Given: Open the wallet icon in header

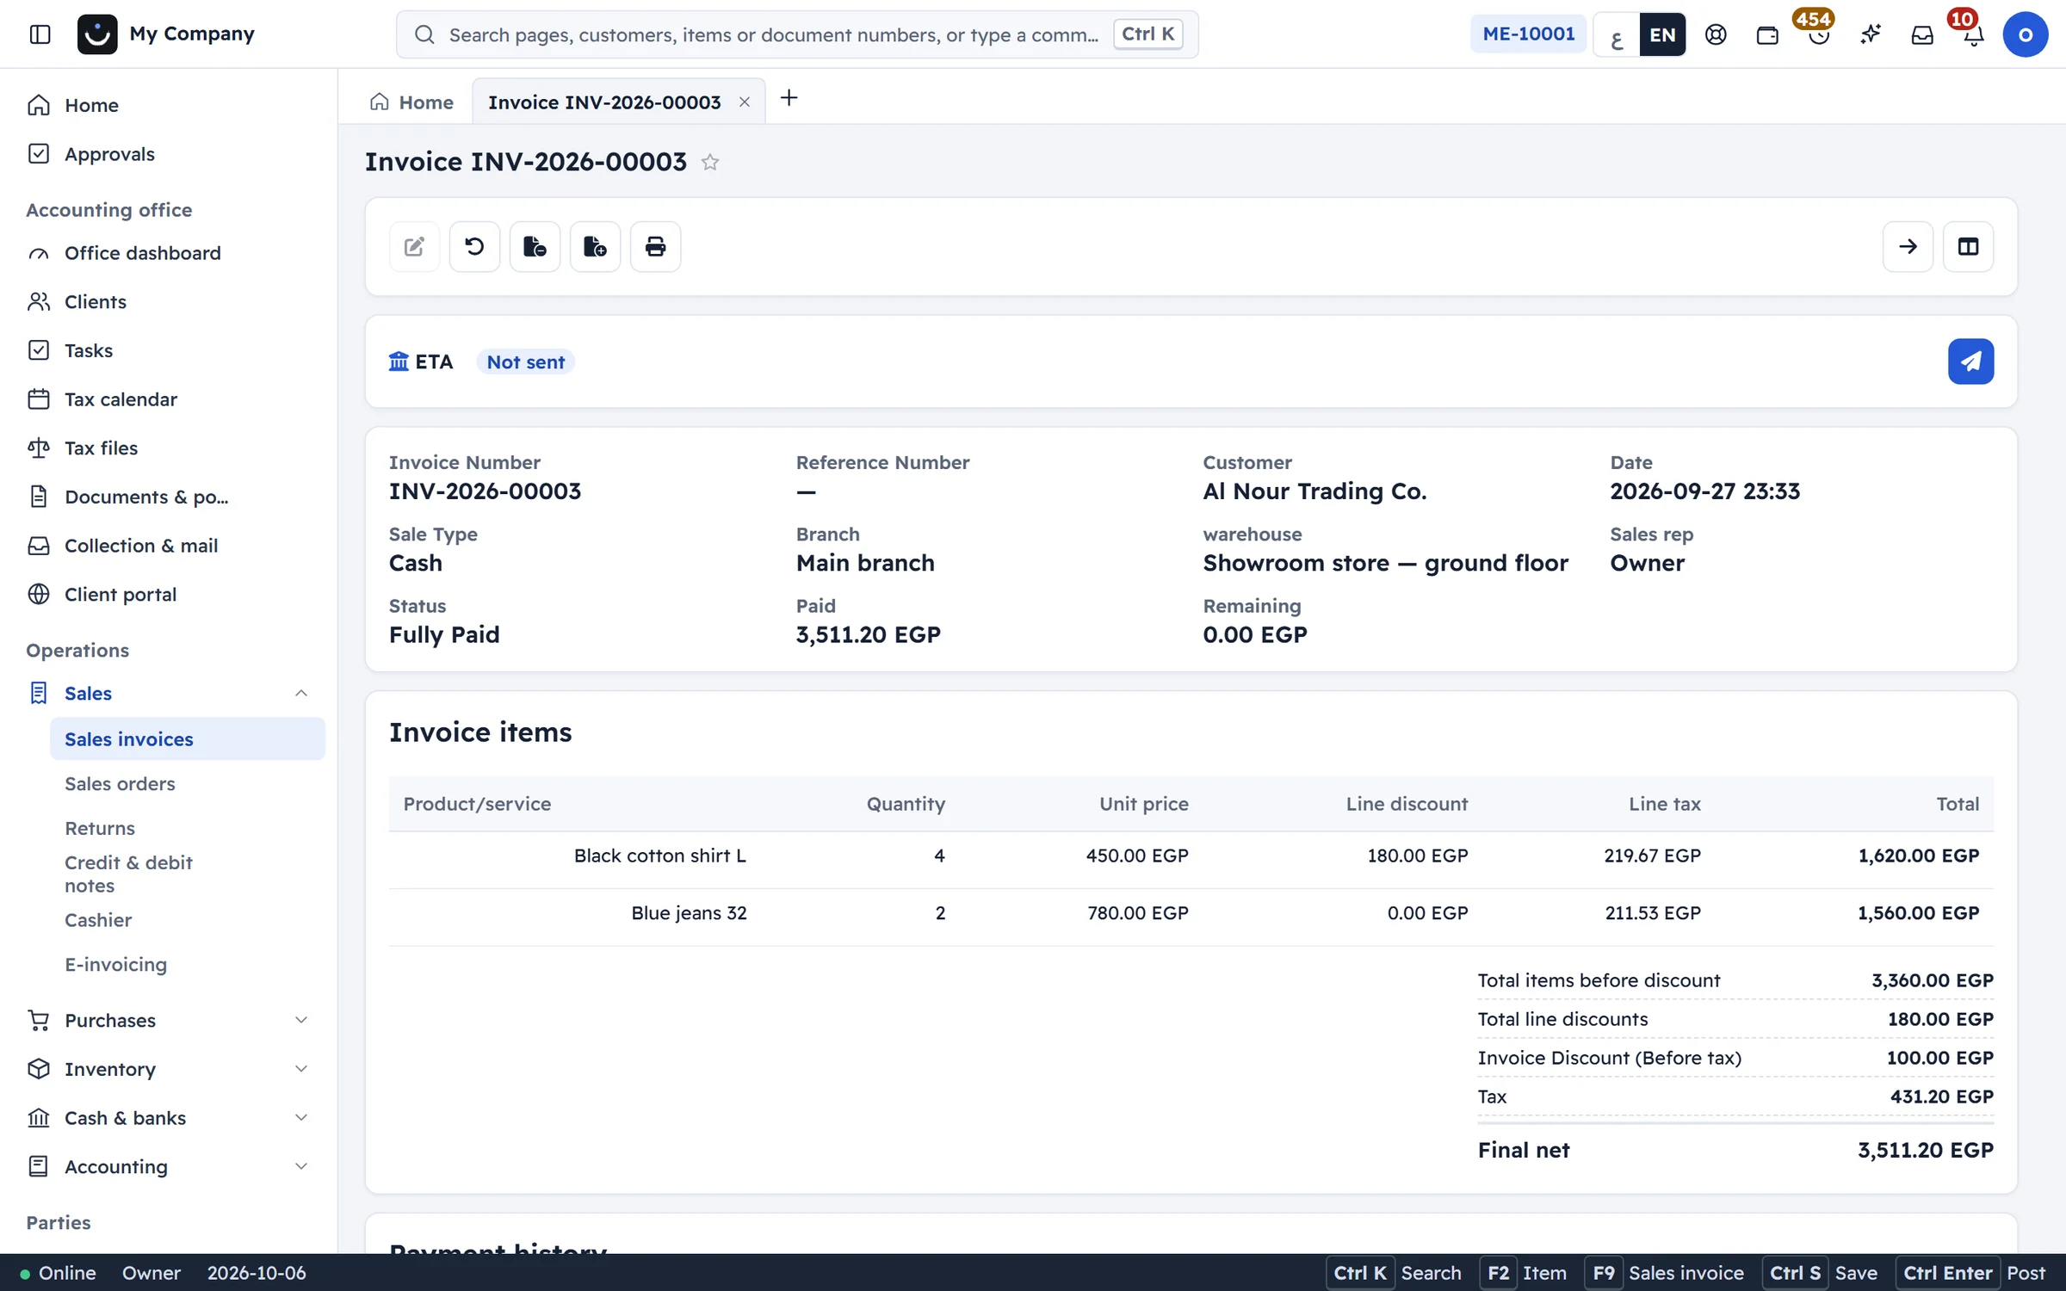Looking at the screenshot, I should click(x=1767, y=34).
